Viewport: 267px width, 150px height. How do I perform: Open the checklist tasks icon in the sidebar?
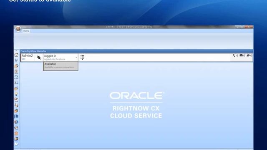[x=16, y=72]
